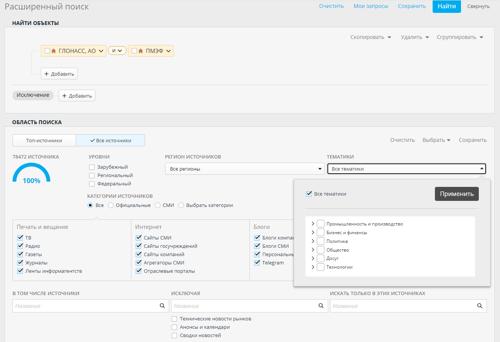Collapse the Все тематики dropdown
The width and height of the screenshot is (500, 342).
pyautogui.click(x=407, y=169)
